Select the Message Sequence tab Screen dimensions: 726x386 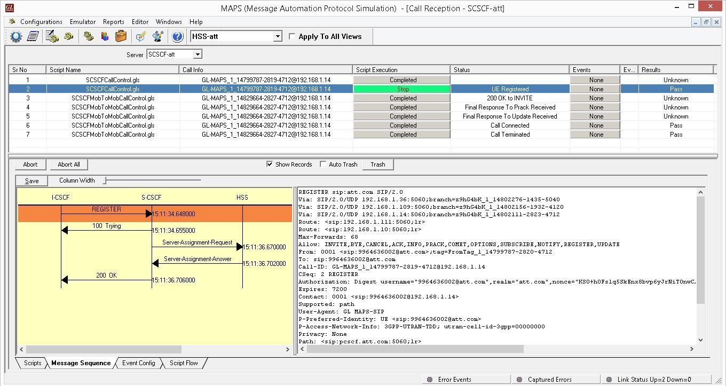81,363
